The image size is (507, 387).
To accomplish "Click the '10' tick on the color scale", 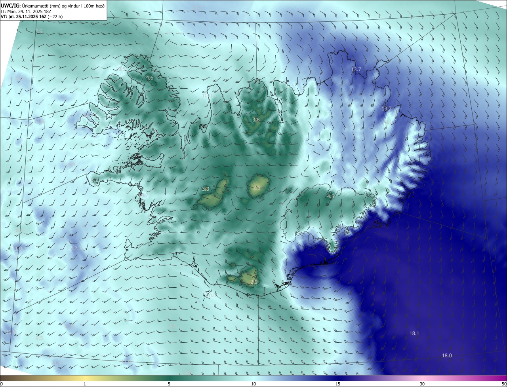I will (x=253, y=384).
